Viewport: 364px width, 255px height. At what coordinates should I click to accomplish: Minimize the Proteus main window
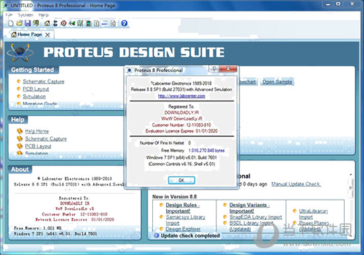coord(328,4)
